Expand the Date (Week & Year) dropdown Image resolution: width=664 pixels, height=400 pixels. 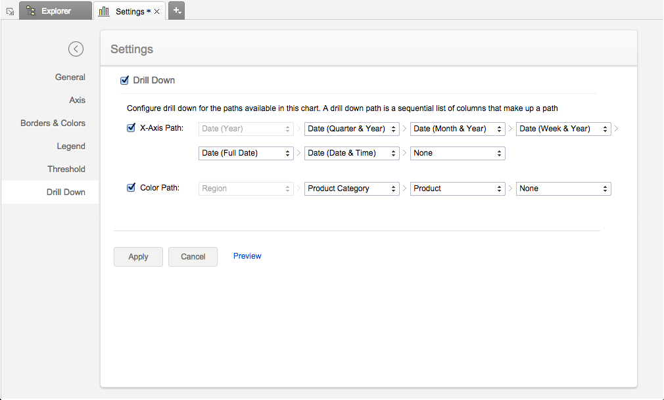pos(563,129)
